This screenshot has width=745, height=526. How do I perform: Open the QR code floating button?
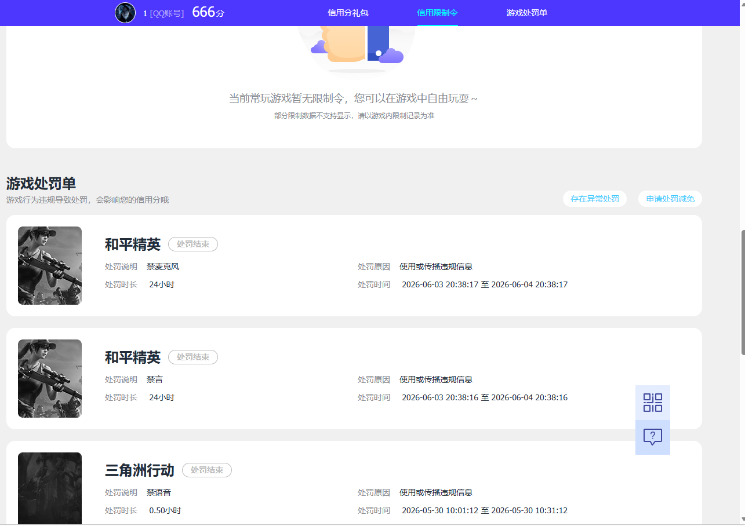point(653,403)
